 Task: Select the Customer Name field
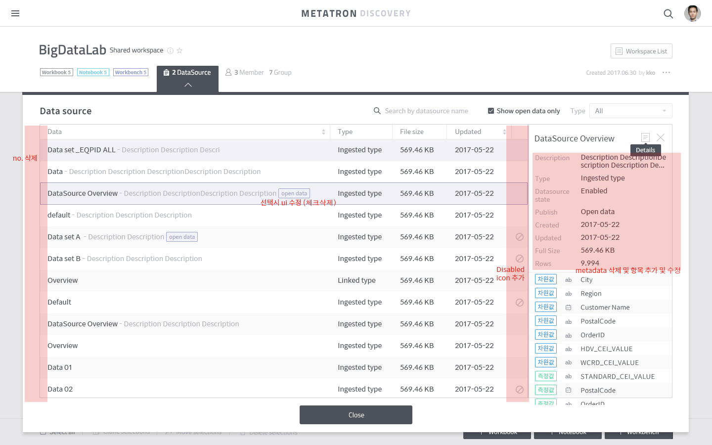pyautogui.click(x=605, y=308)
